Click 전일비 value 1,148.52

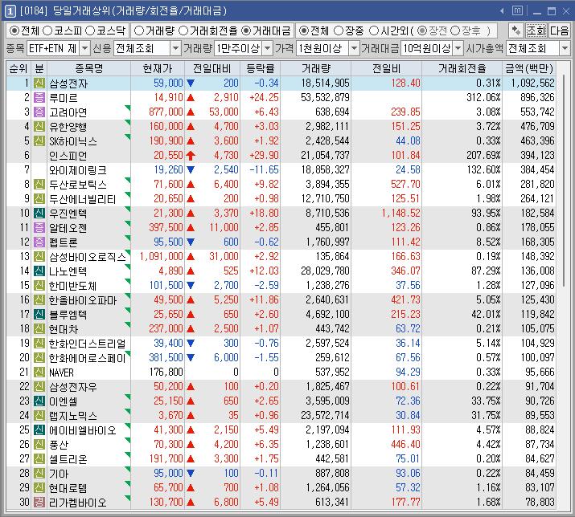pyautogui.click(x=400, y=213)
